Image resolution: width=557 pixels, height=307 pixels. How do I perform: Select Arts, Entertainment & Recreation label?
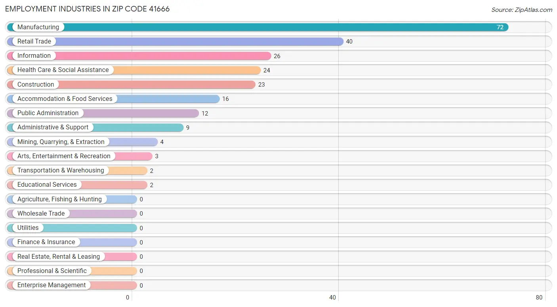point(64,156)
